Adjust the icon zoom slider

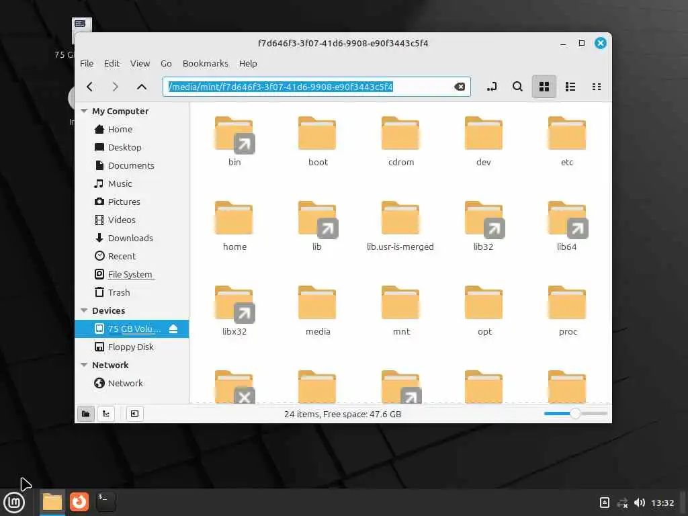[x=575, y=413]
